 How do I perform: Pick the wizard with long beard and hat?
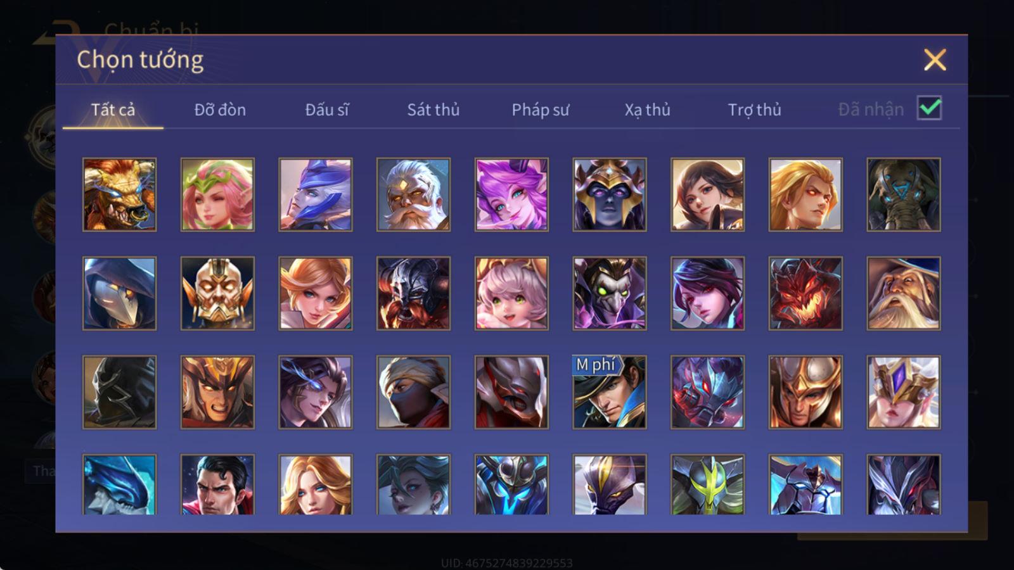903,293
